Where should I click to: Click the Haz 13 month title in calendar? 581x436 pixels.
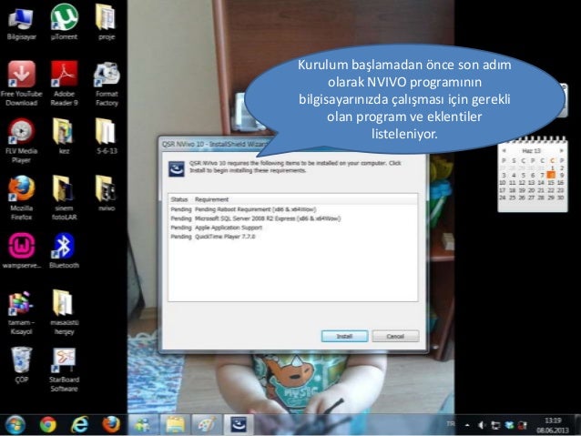(532, 151)
